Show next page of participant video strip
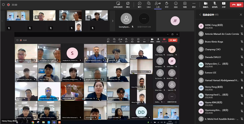The height and width of the screenshot is (124, 244). pos(113,21)
